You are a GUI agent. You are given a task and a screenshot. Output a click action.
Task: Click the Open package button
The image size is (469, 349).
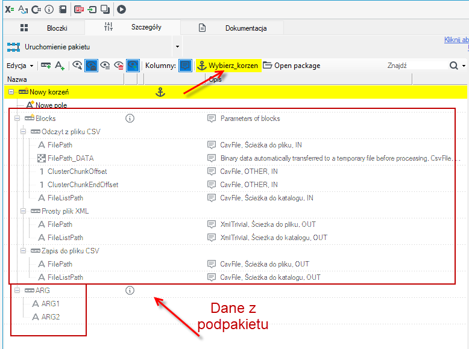tap(292, 66)
